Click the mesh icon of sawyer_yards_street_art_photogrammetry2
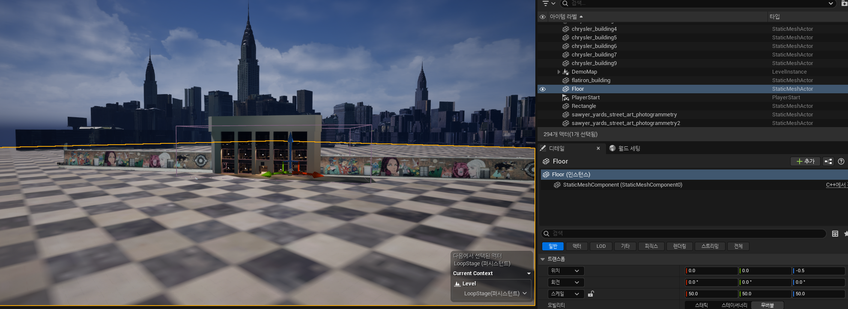 coord(566,123)
